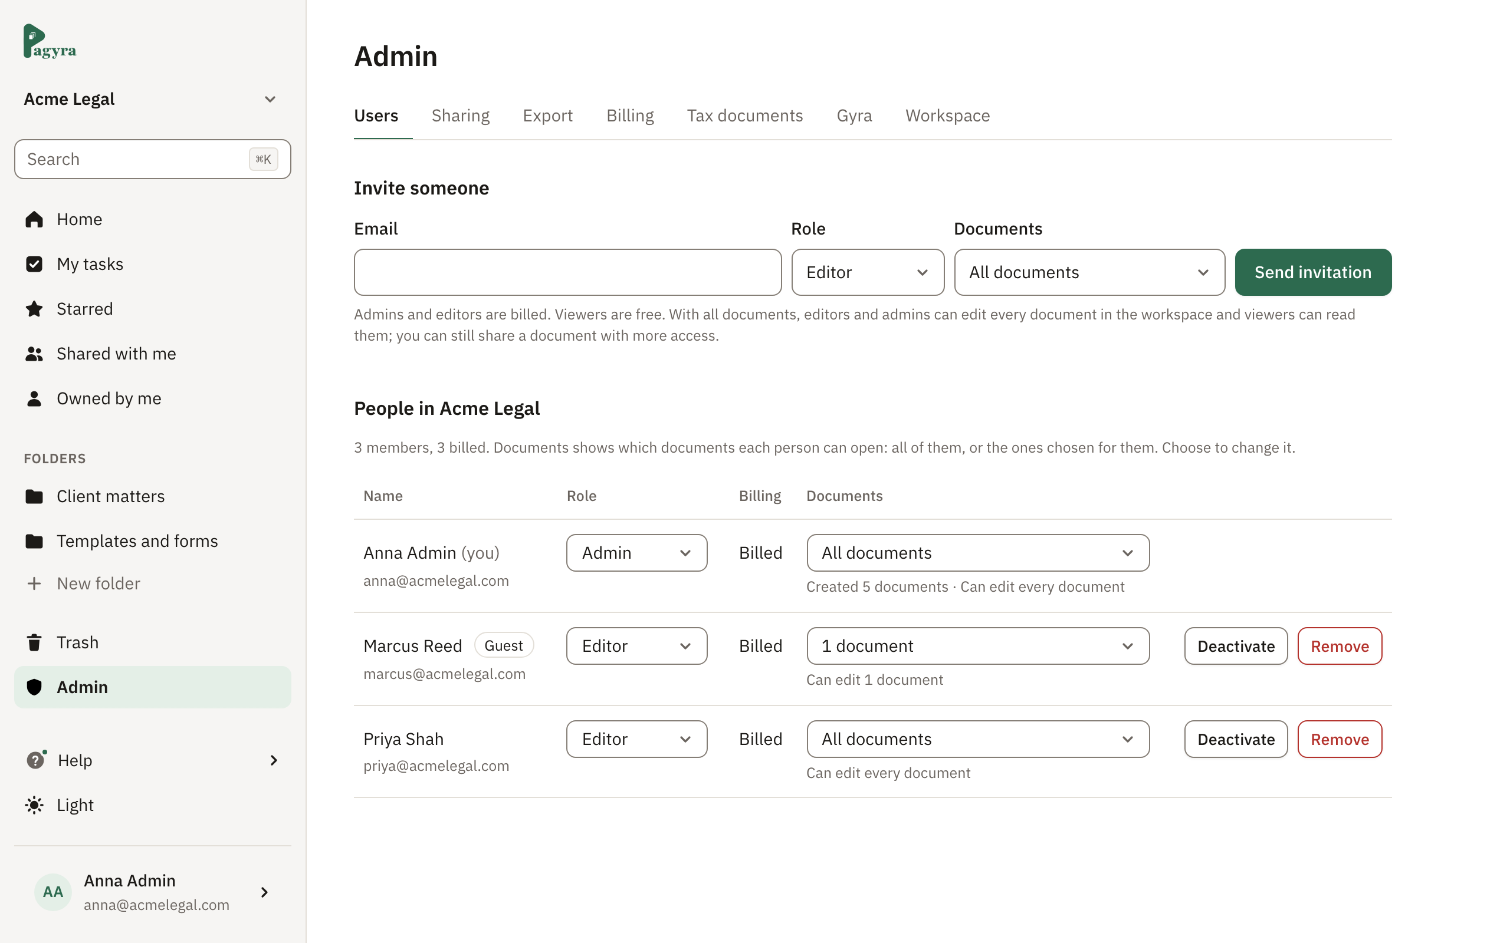Open the Templates and forms folder

pyautogui.click(x=152, y=542)
